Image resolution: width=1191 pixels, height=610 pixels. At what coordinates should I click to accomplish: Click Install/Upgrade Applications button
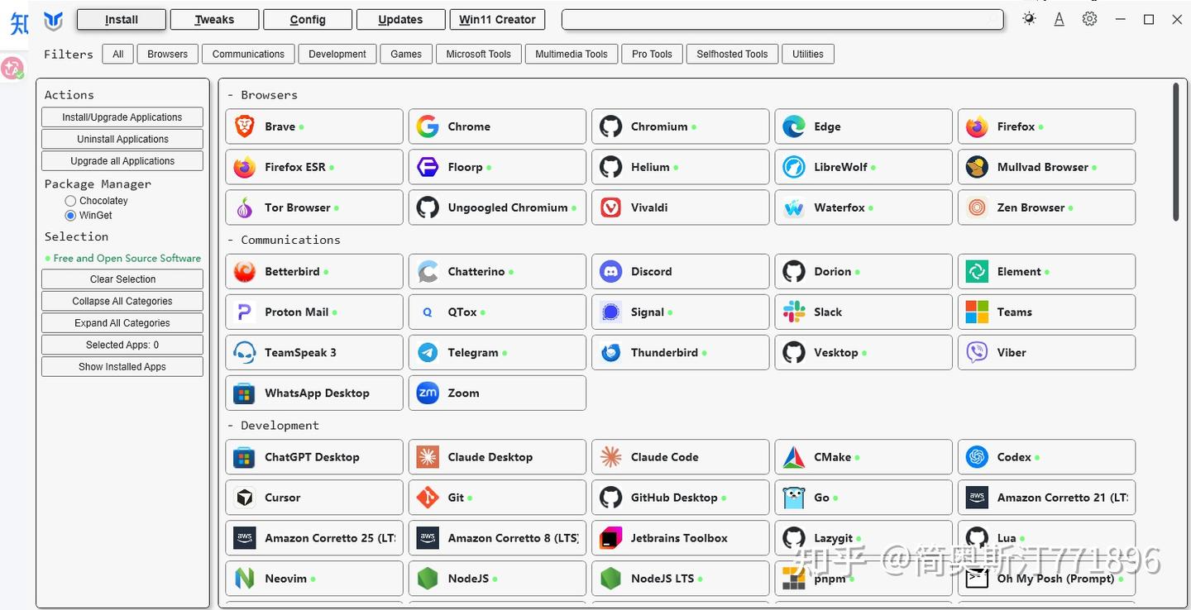[122, 117]
